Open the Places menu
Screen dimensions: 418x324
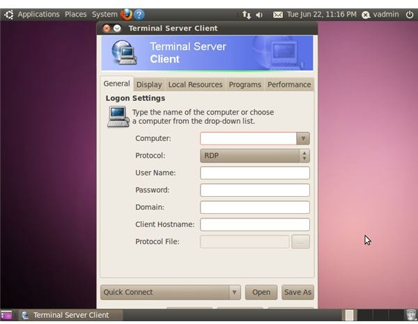click(76, 15)
